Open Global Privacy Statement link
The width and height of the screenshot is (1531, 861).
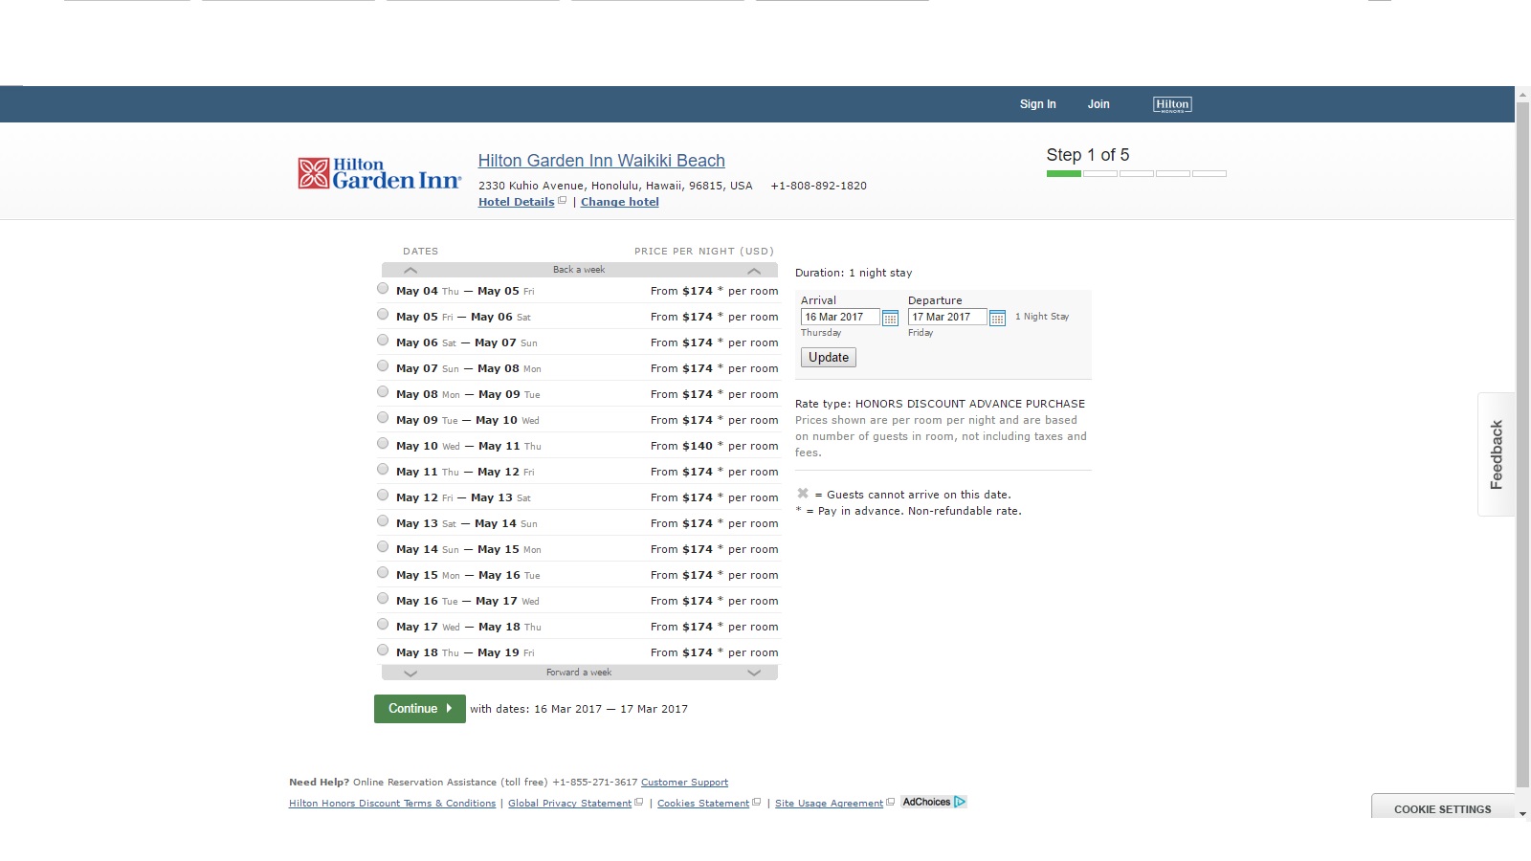point(569,804)
